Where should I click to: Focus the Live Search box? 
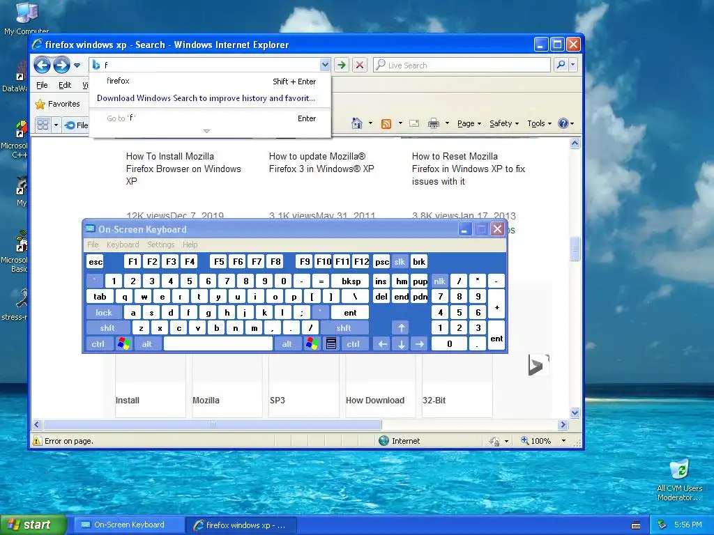pyautogui.click(x=462, y=65)
